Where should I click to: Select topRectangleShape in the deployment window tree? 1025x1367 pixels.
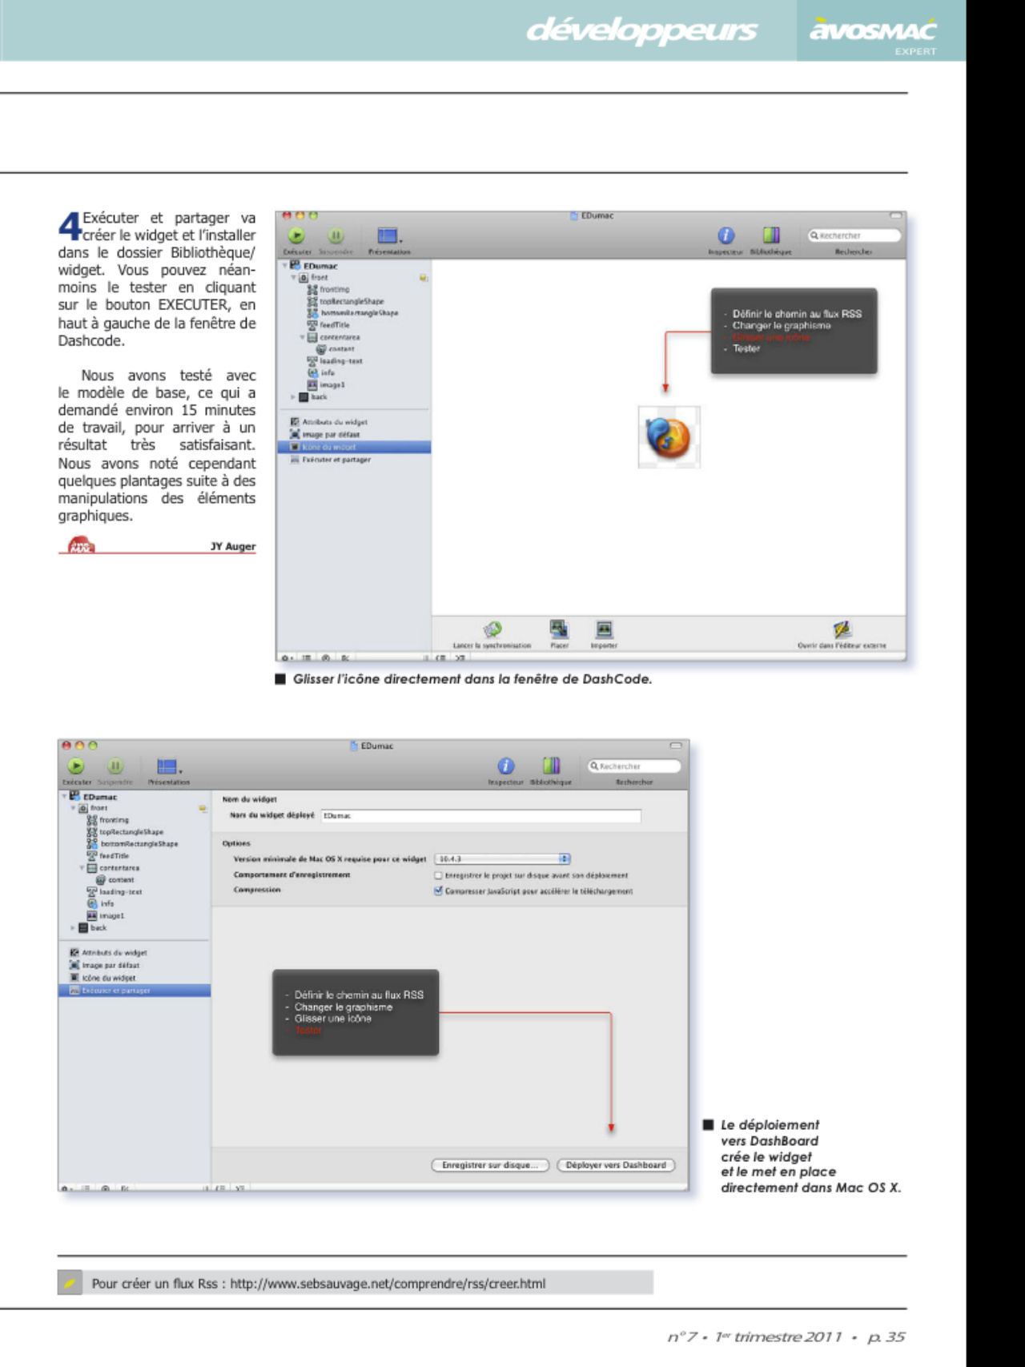[125, 832]
